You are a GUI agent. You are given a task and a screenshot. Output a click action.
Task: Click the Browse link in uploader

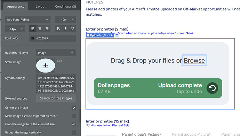click(194, 60)
